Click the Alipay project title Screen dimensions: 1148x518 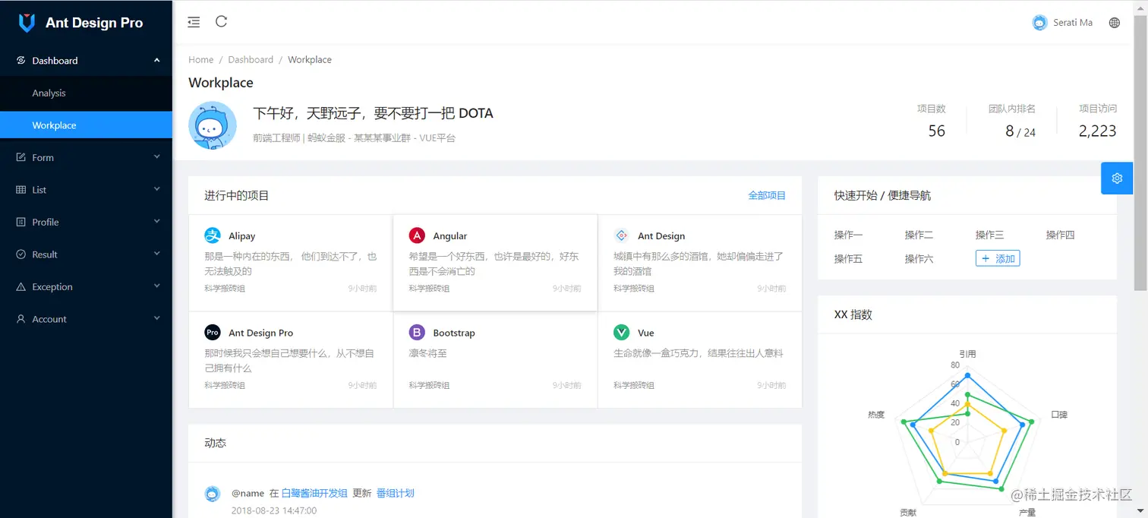(x=242, y=236)
